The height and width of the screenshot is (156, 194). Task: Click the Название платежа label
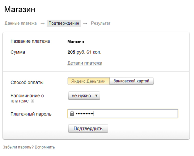point(30,41)
